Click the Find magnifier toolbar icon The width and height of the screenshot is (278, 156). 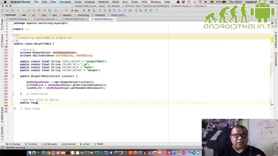coord(45,10)
